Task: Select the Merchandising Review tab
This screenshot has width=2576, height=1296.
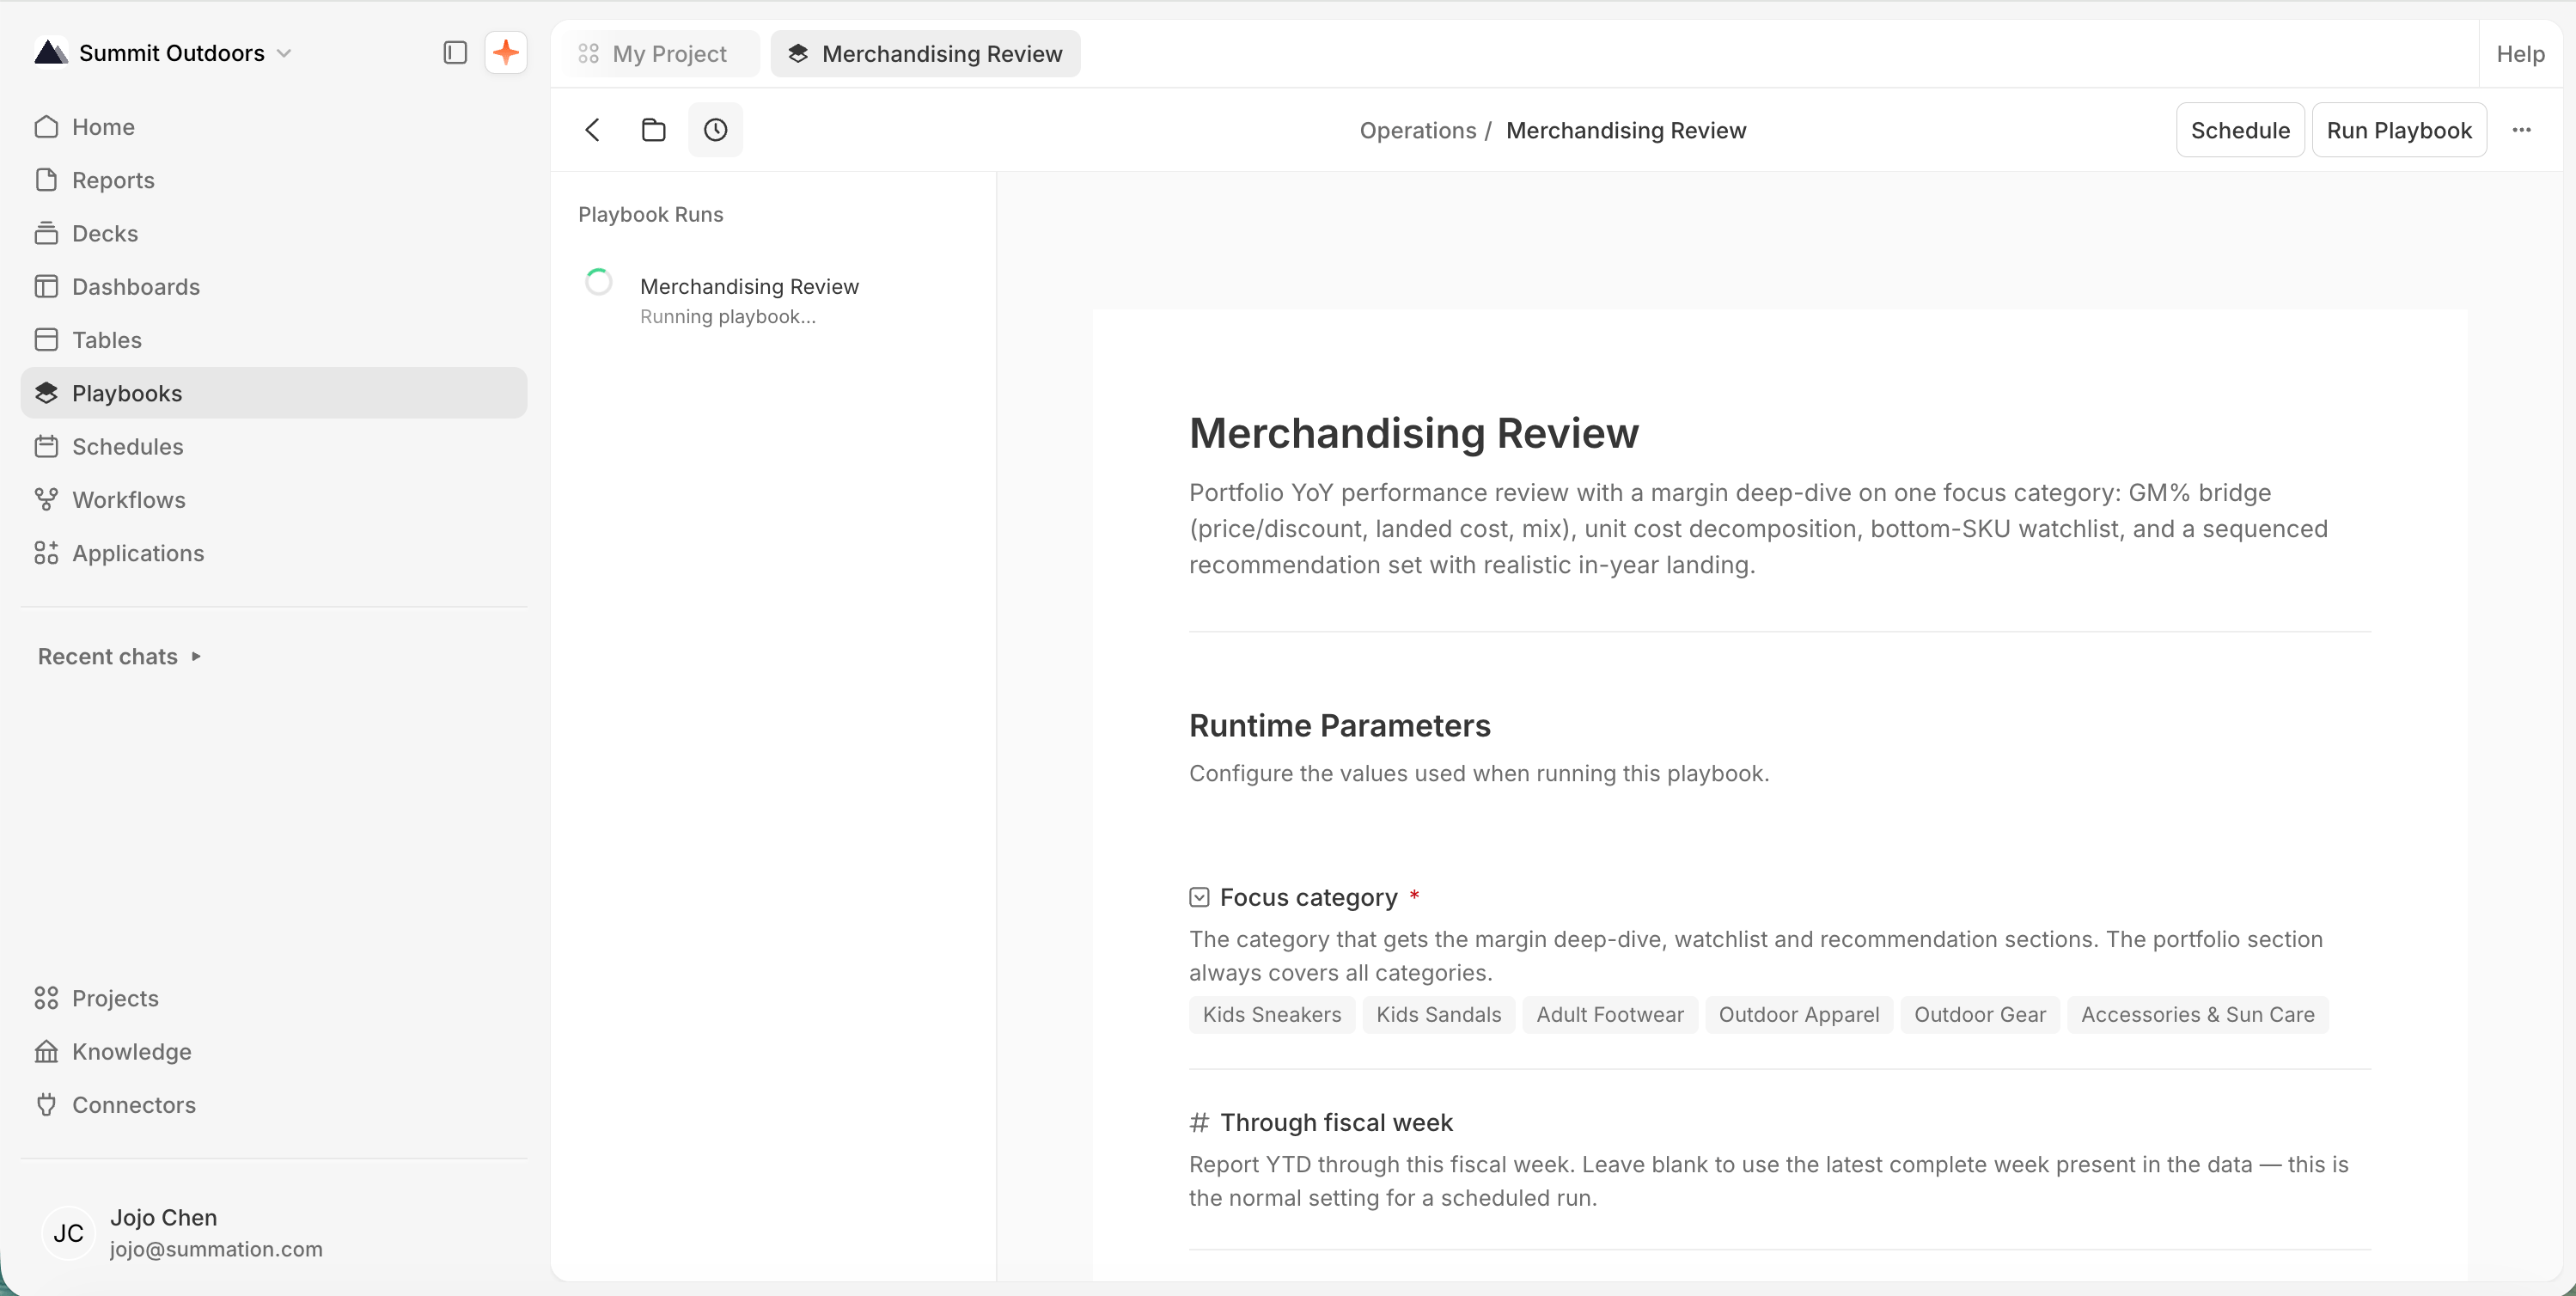Action: (925, 54)
